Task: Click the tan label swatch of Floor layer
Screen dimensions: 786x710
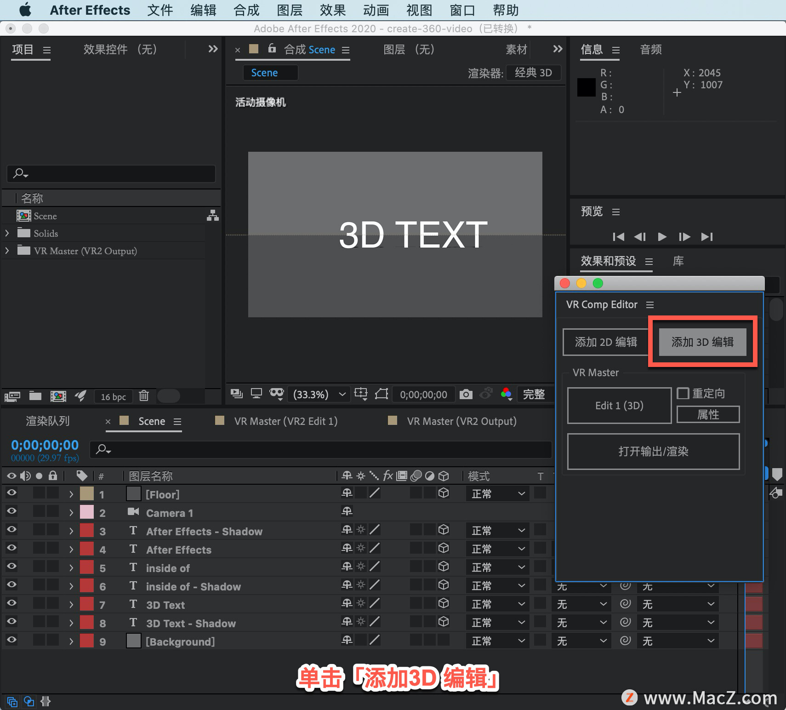Action: point(87,493)
